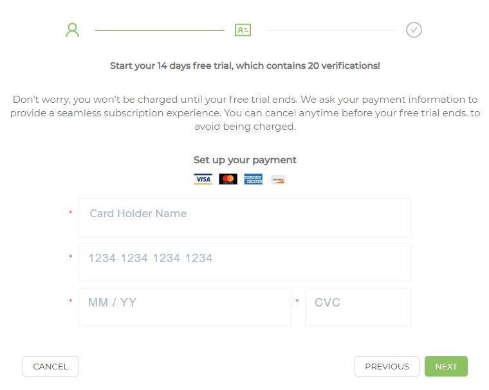
Task: Click the red asterisk beside CVC field
Action: 297,301
